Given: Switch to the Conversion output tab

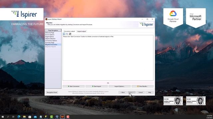Looking at the screenshot, I should click(69, 31).
